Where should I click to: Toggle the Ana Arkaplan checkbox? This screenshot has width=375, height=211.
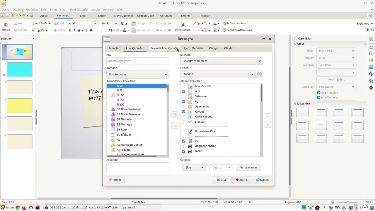click(319, 93)
